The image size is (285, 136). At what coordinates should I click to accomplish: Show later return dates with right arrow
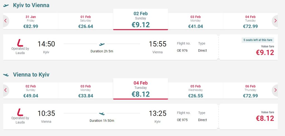[275, 90]
